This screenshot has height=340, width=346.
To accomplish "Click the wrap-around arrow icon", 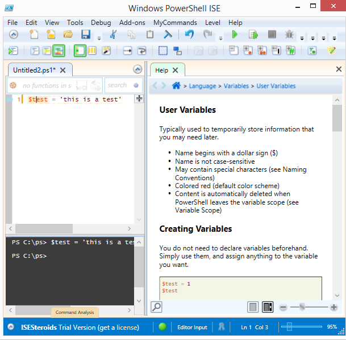I will tap(141, 51).
